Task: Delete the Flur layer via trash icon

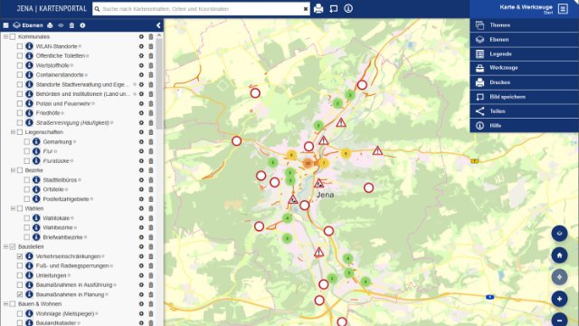Action: click(151, 151)
